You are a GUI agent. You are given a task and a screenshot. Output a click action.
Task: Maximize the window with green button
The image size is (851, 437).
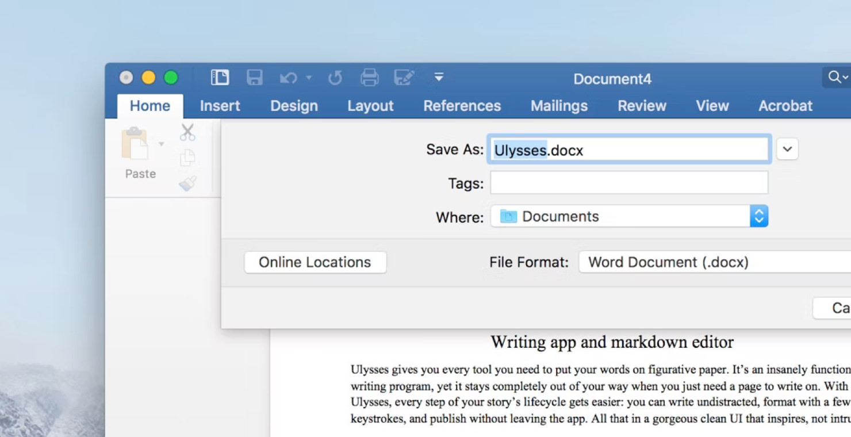pyautogui.click(x=171, y=77)
